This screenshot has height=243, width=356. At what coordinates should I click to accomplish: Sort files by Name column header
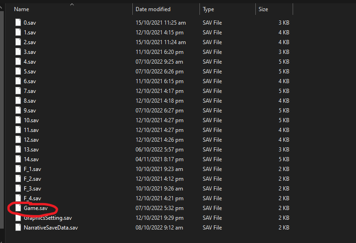click(x=21, y=9)
